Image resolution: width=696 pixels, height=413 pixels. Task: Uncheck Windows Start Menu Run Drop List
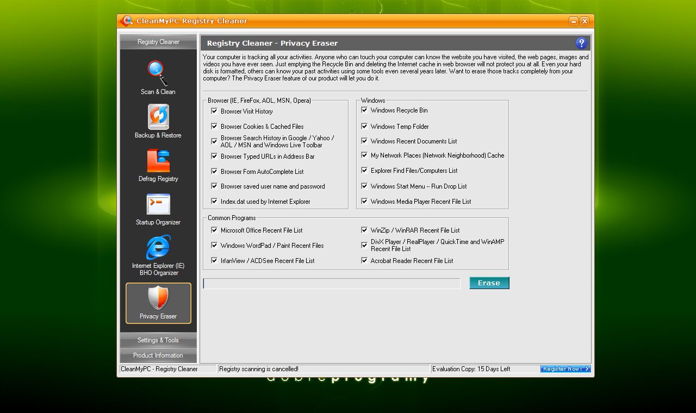(364, 186)
